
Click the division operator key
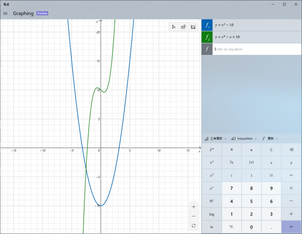[291, 175]
